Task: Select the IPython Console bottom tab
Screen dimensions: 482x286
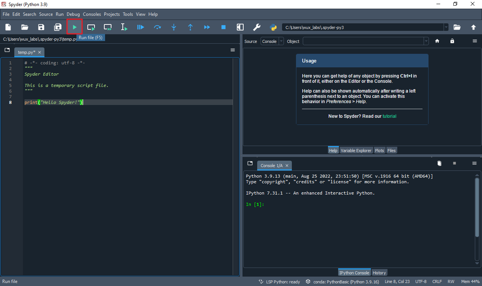Action: click(x=354, y=273)
